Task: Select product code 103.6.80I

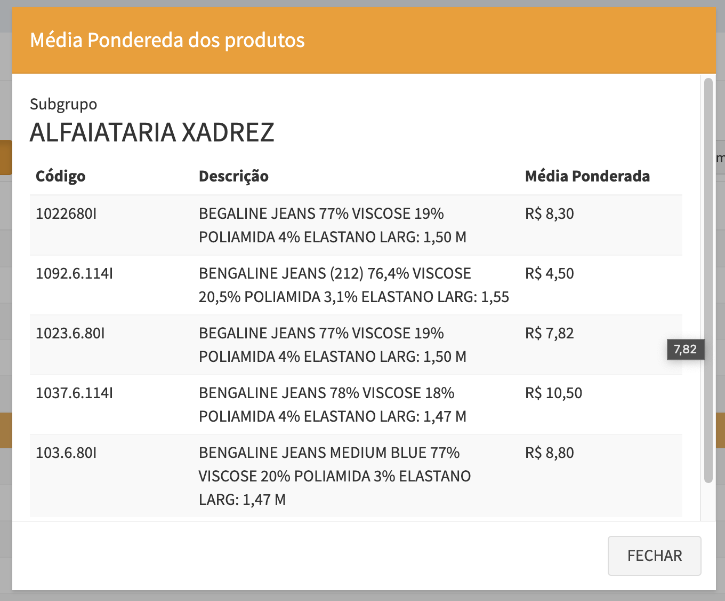Action: 66,453
